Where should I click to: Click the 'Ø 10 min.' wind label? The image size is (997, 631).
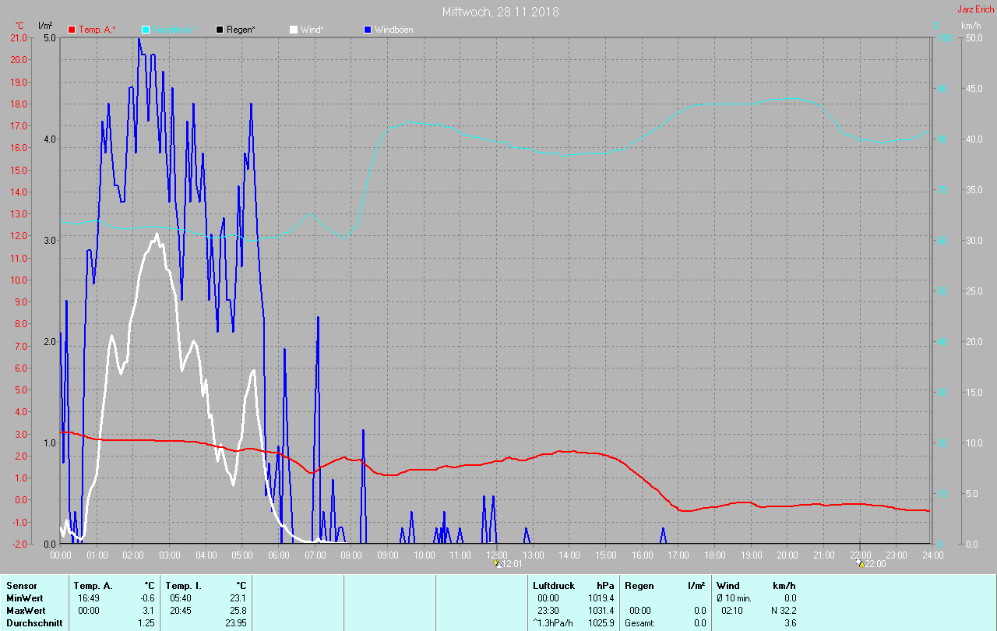click(x=734, y=598)
